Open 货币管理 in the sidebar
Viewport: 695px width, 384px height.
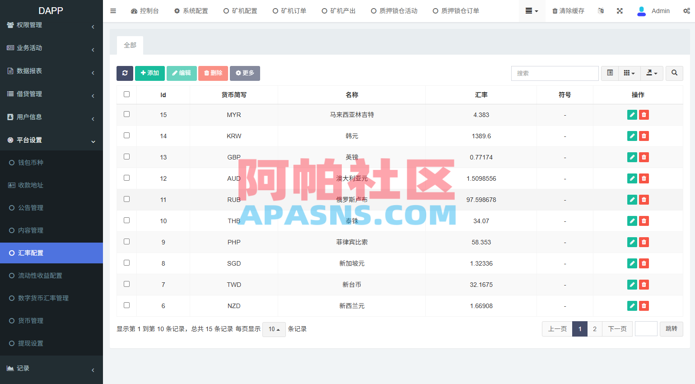click(x=51, y=321)
